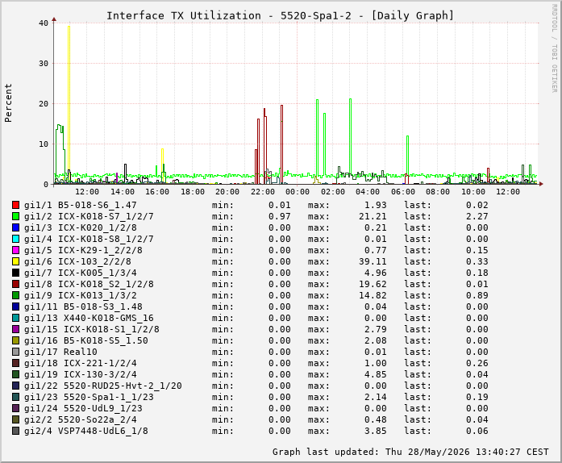Click legend text gi1/24 5520-UdL9_1/23
The image size is (562, 463).
[x=84, y=408]
